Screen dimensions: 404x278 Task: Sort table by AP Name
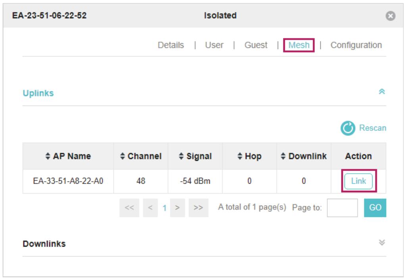click(68, 156)
